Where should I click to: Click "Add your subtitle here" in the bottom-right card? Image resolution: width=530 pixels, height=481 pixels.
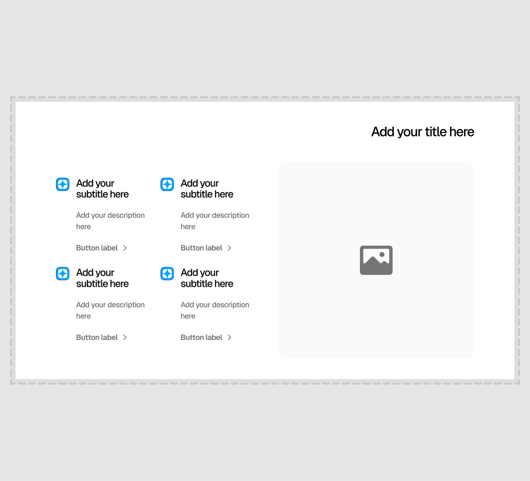[x=207, y=278]
